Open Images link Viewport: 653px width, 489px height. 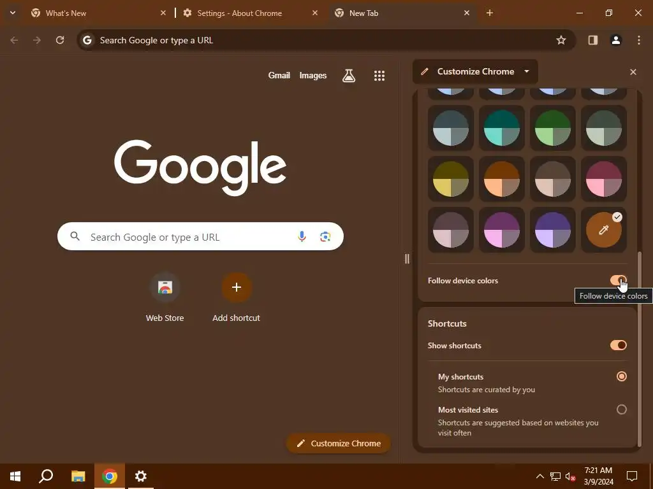(x=312, y=75)
